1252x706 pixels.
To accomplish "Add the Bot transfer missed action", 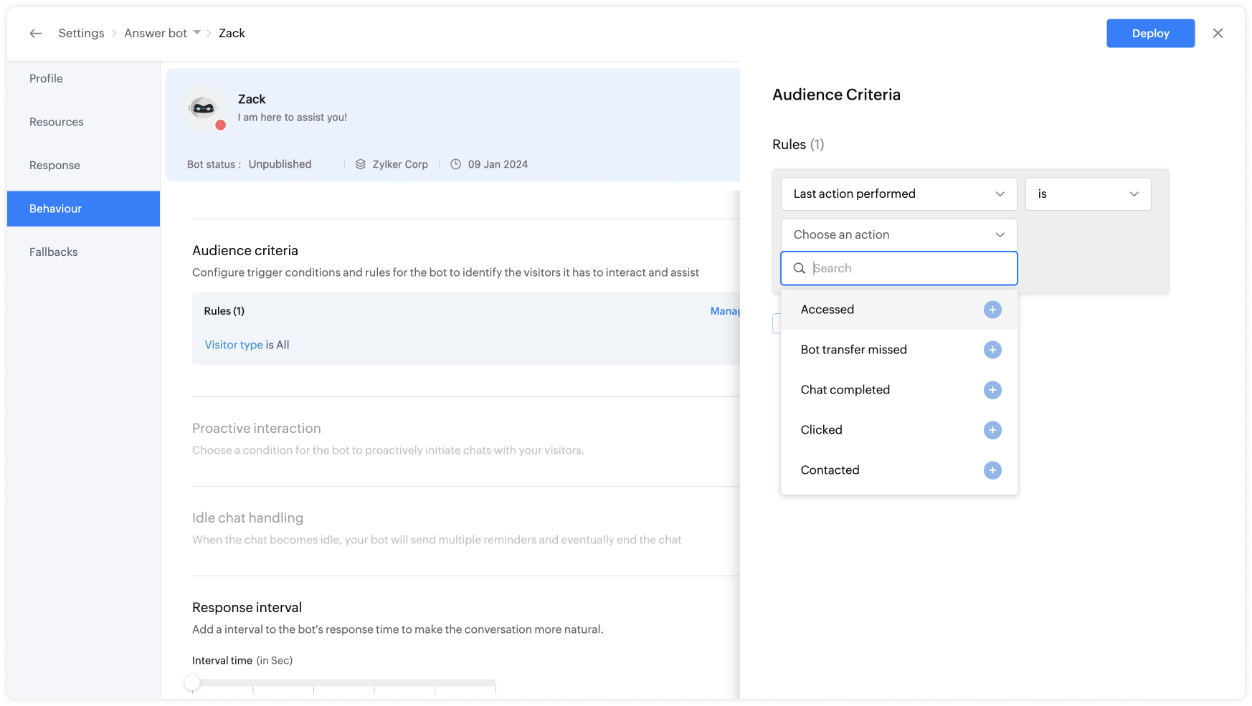I will 992,350.
